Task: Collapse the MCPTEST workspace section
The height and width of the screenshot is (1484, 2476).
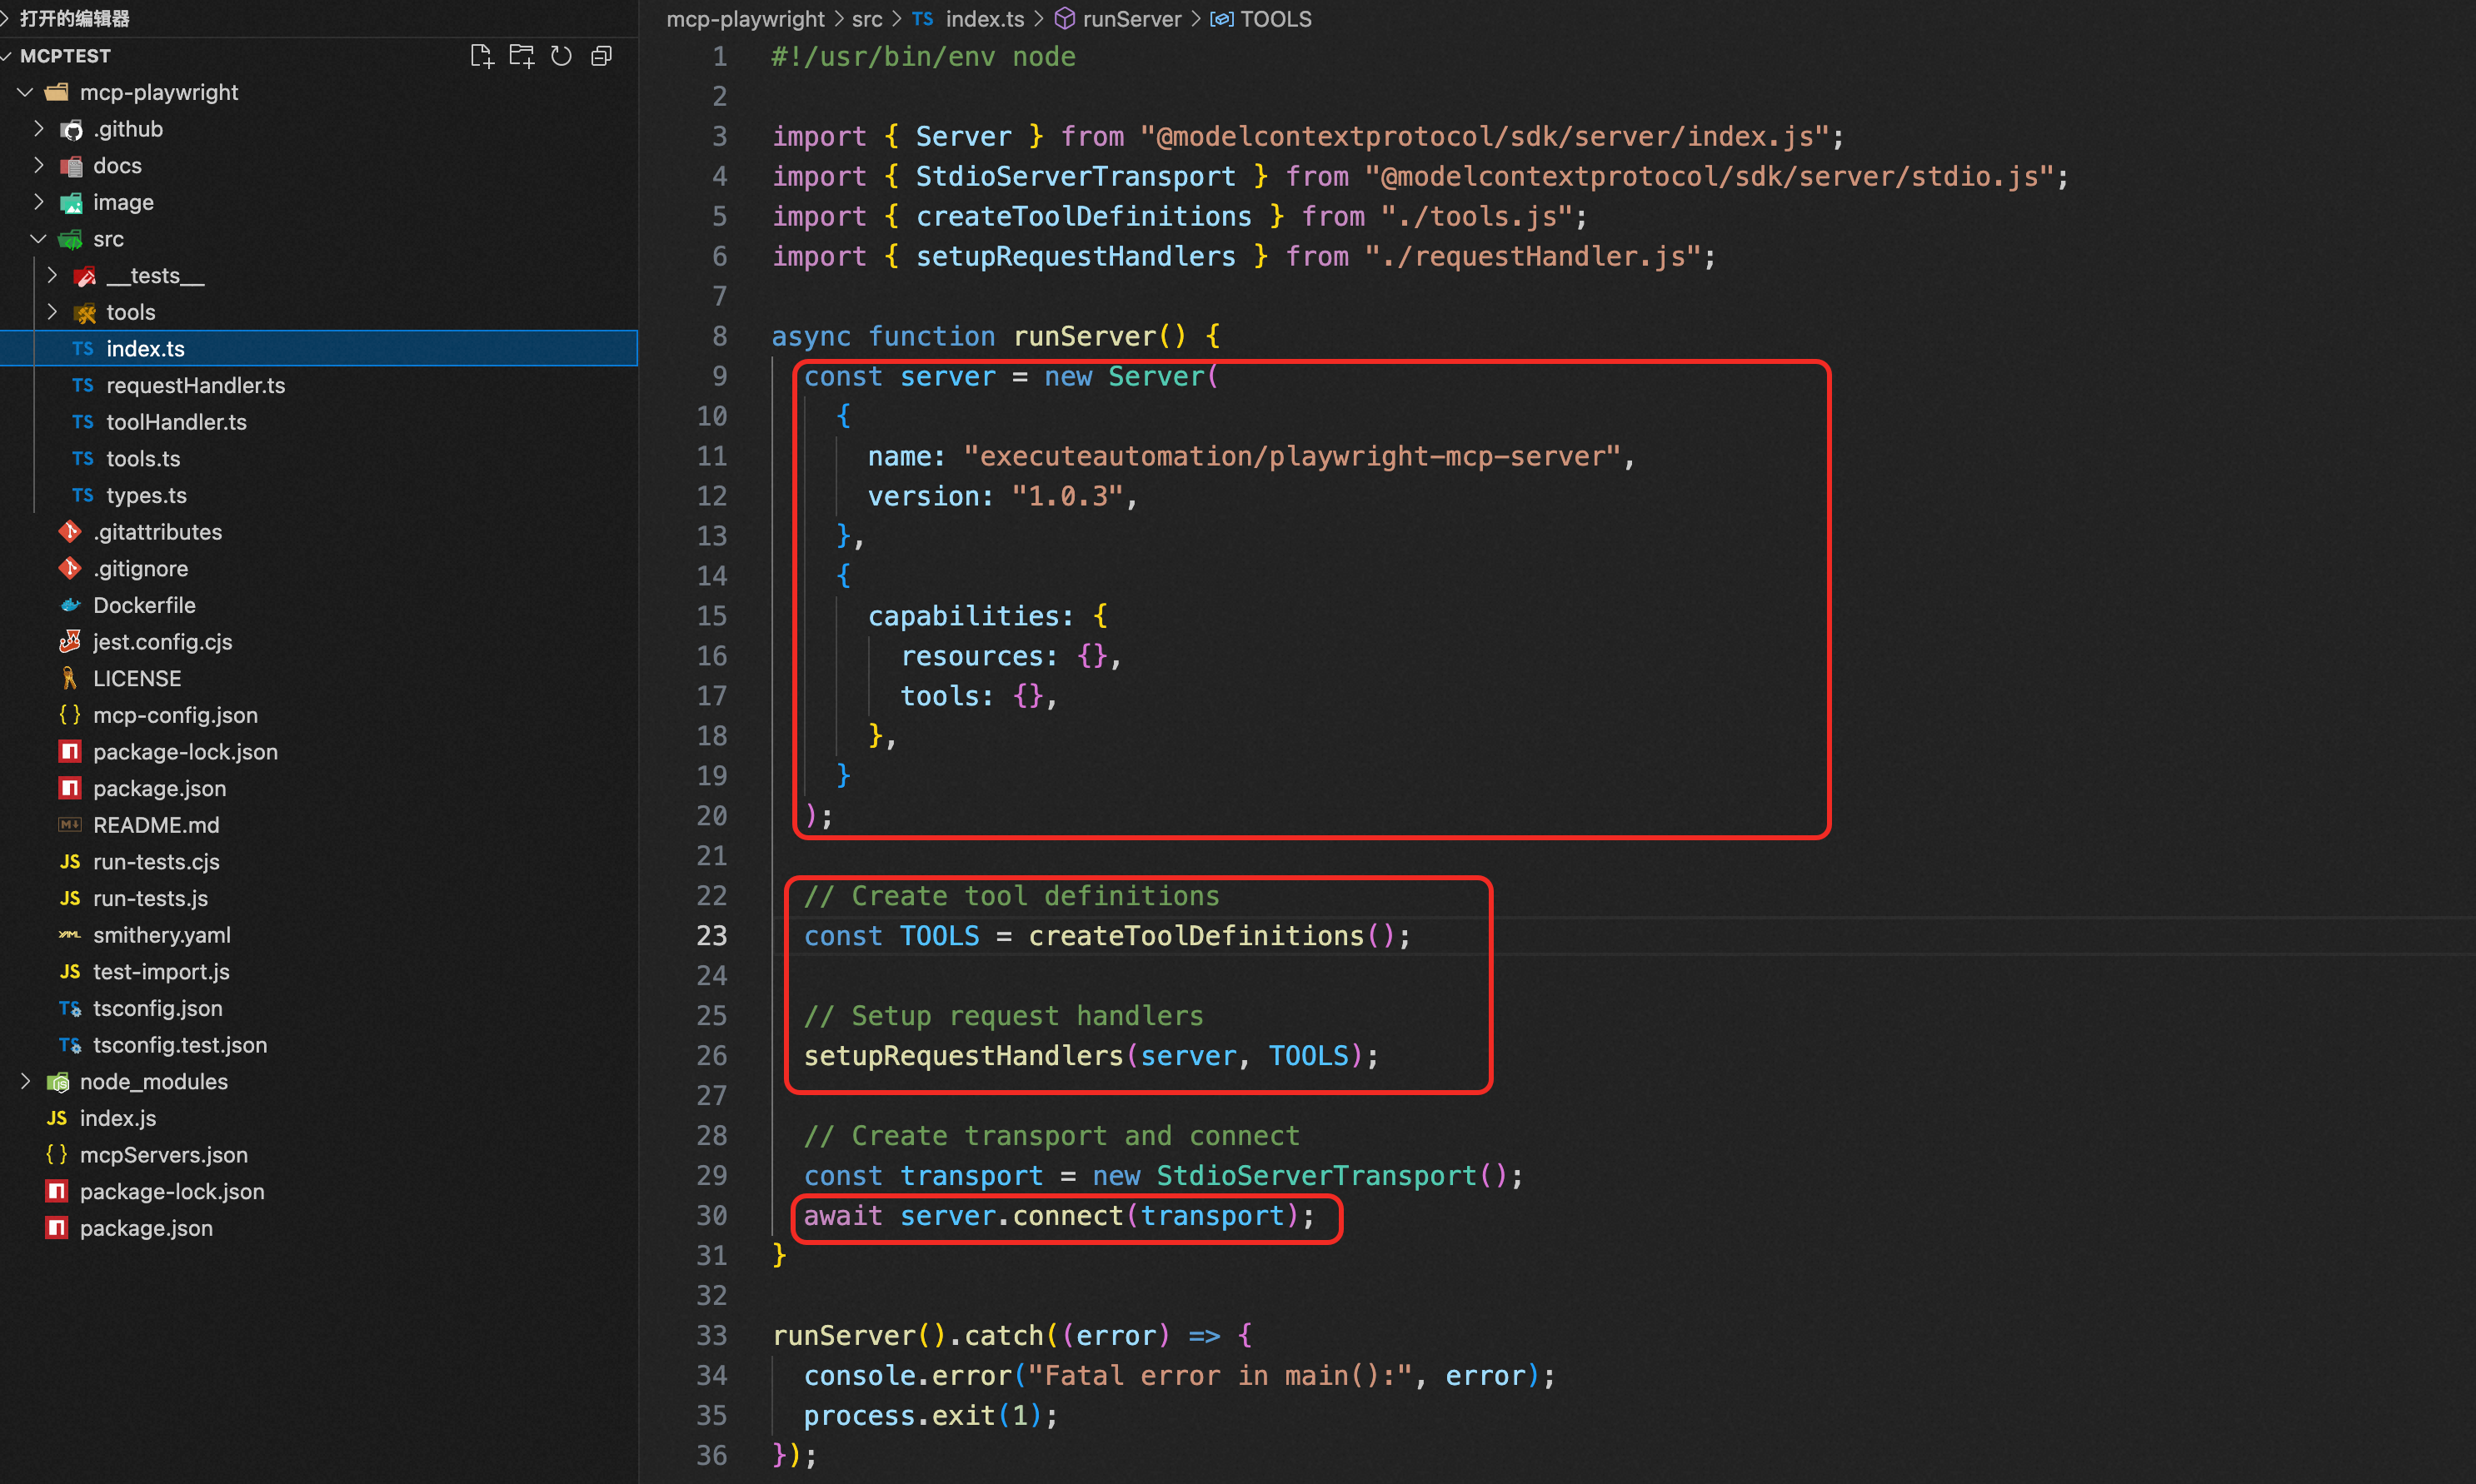Action: pyautogui.click(x=8, y=56)
